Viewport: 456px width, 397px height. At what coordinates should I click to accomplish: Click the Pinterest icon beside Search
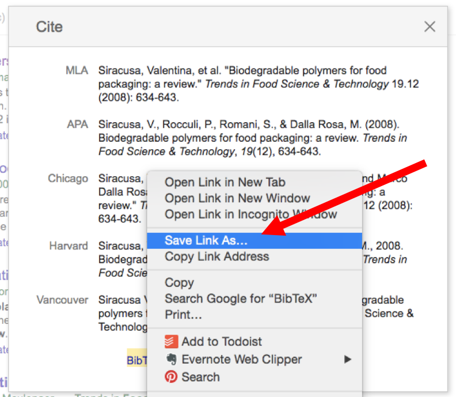point(171,377)
